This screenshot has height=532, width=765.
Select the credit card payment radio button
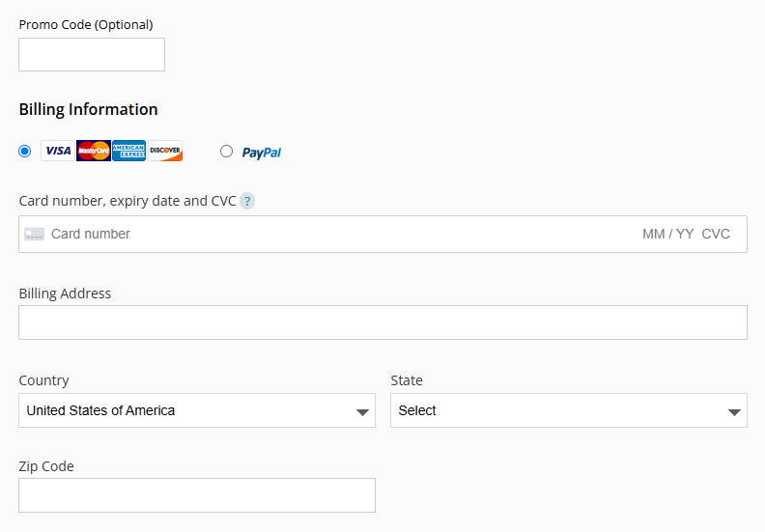[x=24, y=152]
